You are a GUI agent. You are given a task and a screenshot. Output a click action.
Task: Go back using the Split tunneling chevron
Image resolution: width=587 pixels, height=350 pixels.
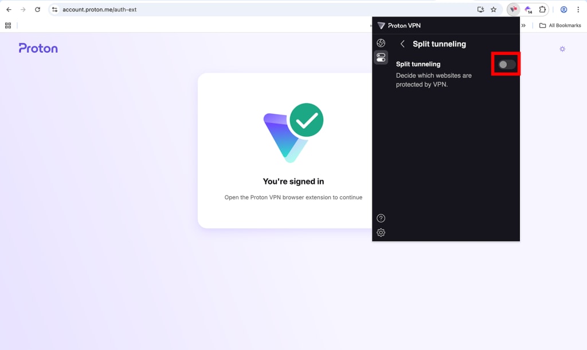pos(402,44)
